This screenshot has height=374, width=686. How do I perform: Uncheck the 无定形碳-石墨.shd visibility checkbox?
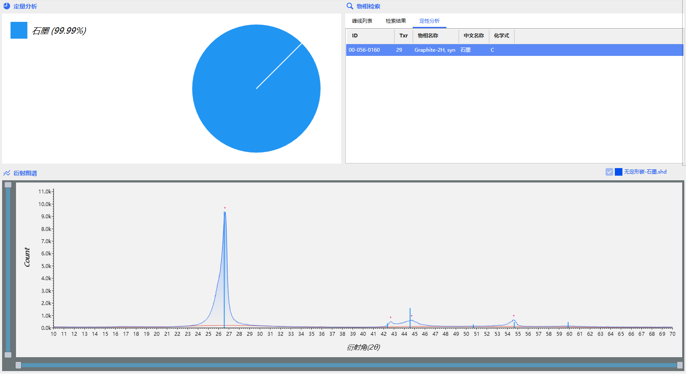[x=609, y=172]
